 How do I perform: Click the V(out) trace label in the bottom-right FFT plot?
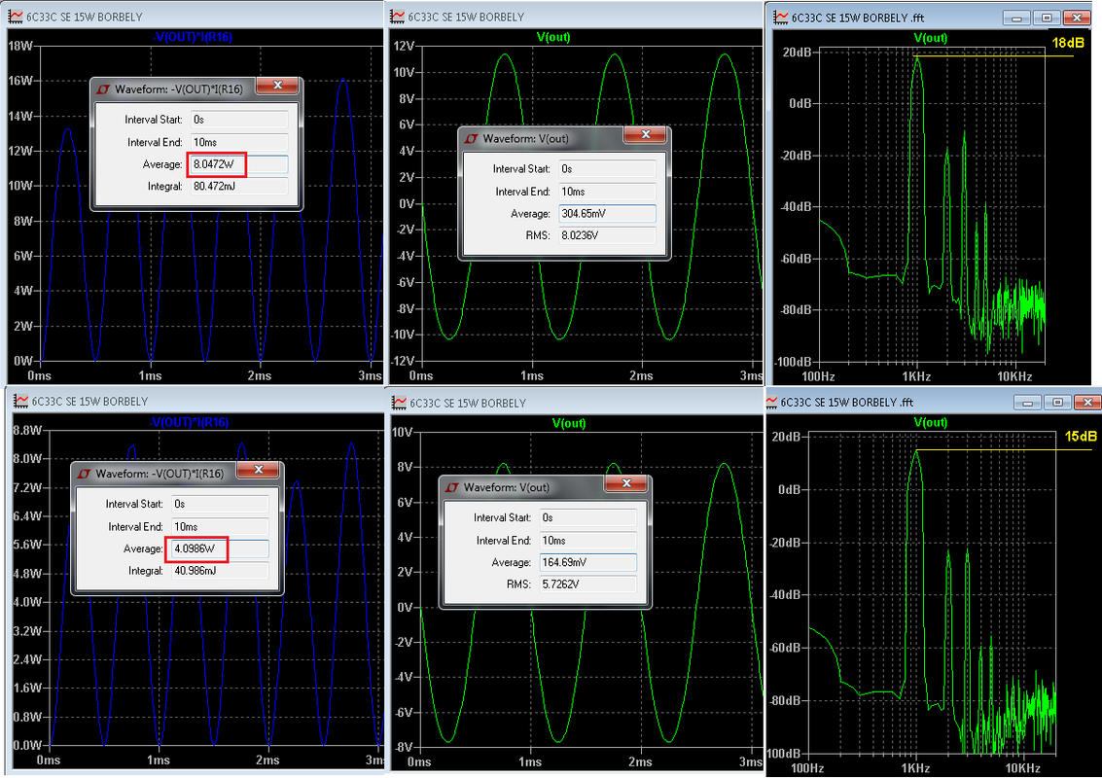tap(931, 422)
